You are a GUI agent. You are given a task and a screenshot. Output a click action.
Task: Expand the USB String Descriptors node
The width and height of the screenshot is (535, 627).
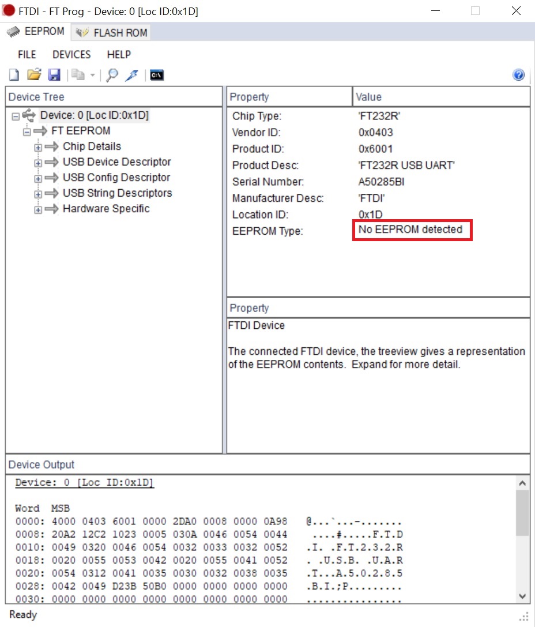click(x=38, y=194)
